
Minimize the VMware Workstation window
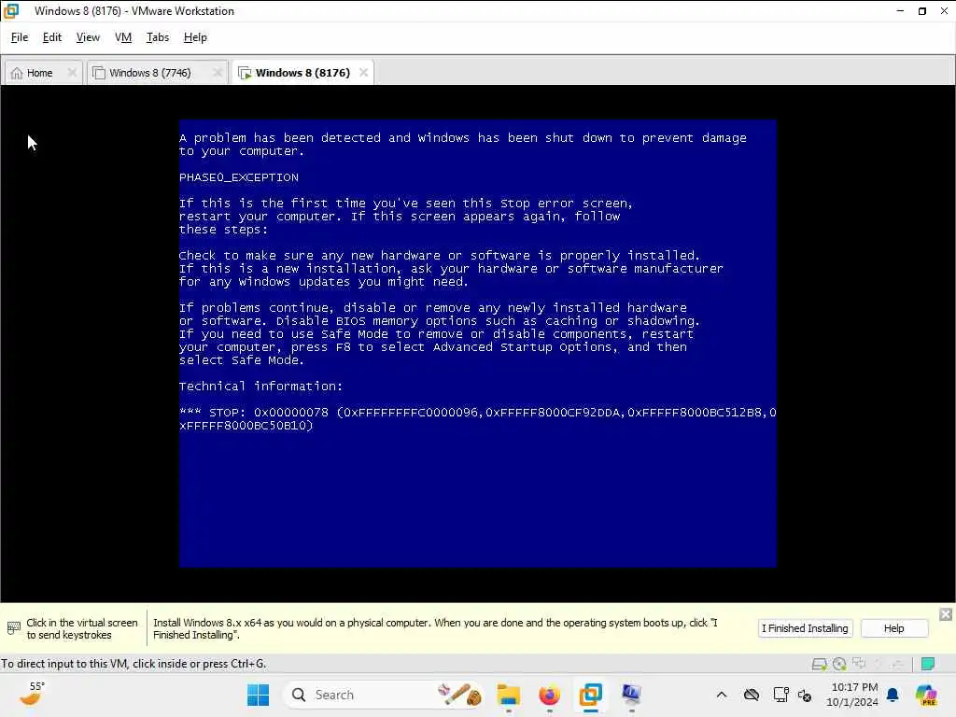[x=900, y=11]
